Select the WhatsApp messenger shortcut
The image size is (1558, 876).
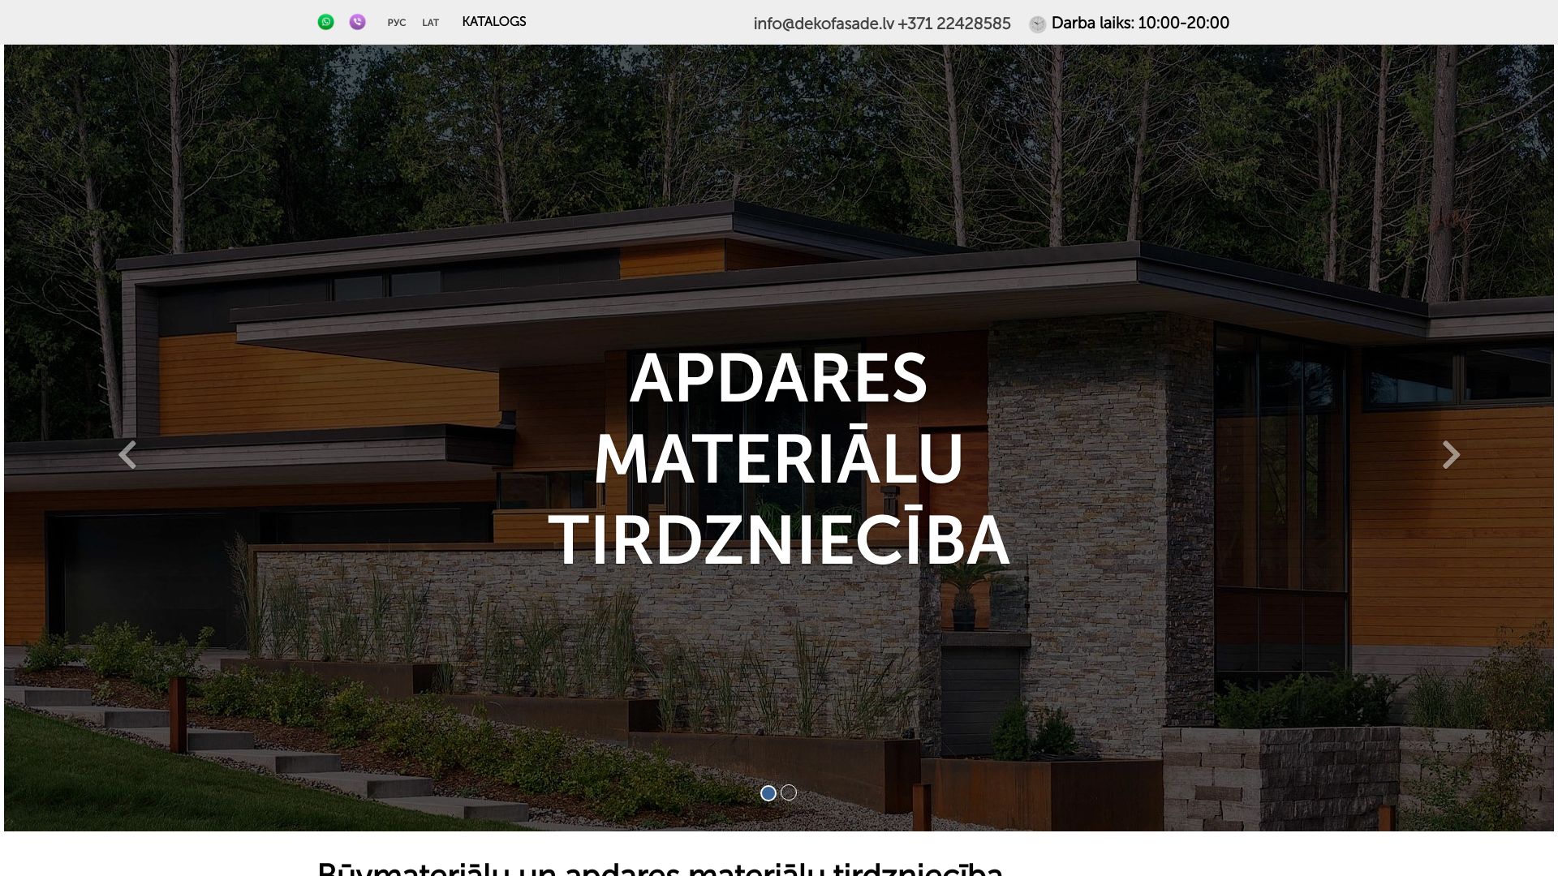[x=326, y=21]
